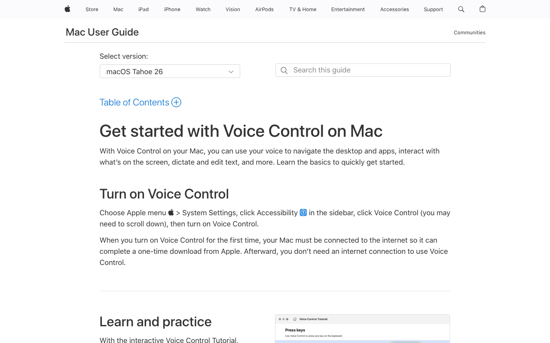This screenshot has width=550, height=343.
Task: Open the Accessories navigation item
Action: coord(394,9)
